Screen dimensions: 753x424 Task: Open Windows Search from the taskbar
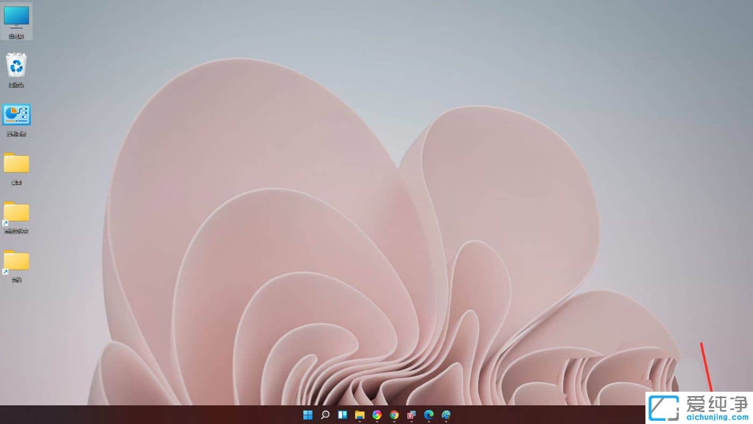[325, 415]
